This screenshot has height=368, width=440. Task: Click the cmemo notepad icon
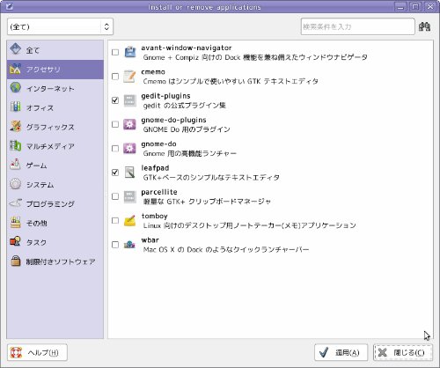coord(129,77)
